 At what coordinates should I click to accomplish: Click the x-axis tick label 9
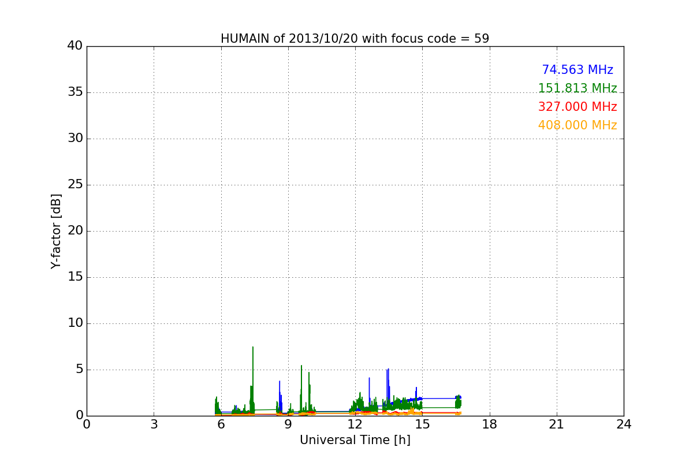coord(288,424)
